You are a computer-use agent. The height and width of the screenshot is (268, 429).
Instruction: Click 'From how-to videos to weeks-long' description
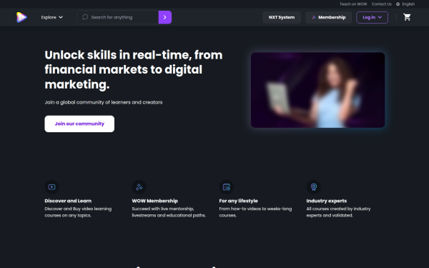[x=255, y=212]
